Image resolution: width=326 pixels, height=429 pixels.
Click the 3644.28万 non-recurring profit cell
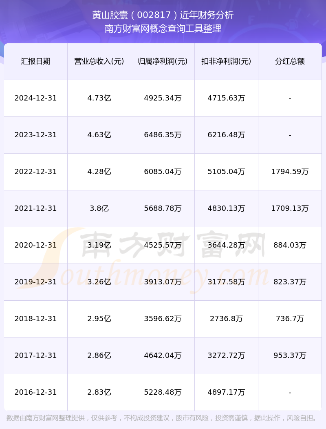point(226,245)
